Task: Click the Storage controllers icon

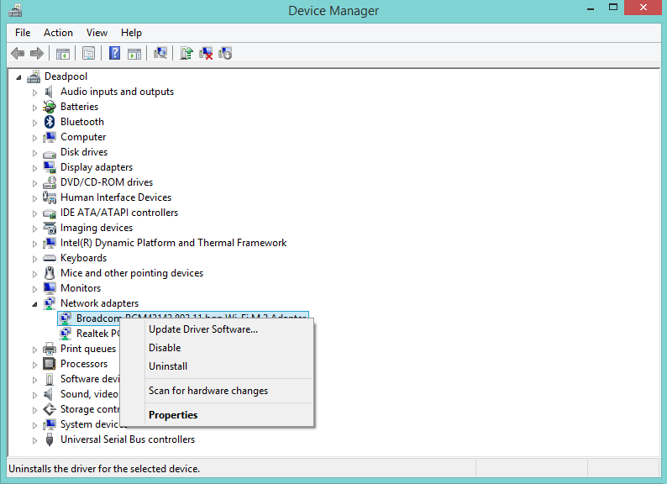Action: click(50, 409)
